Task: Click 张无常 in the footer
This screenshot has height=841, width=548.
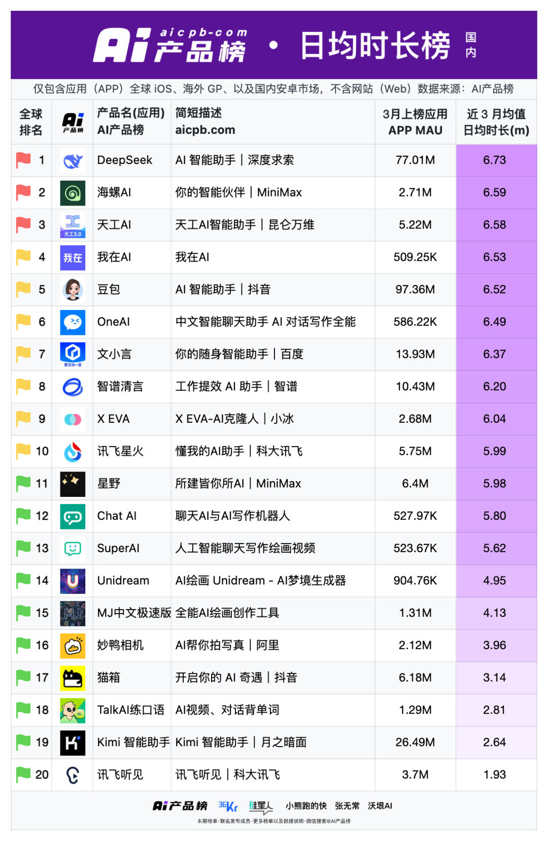Action: (347, 806)
